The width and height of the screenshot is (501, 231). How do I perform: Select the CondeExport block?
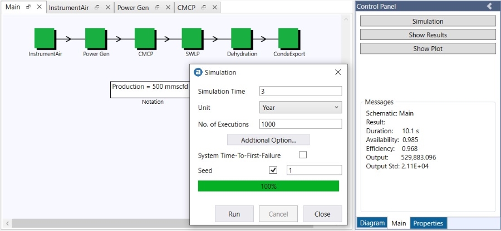289,39
